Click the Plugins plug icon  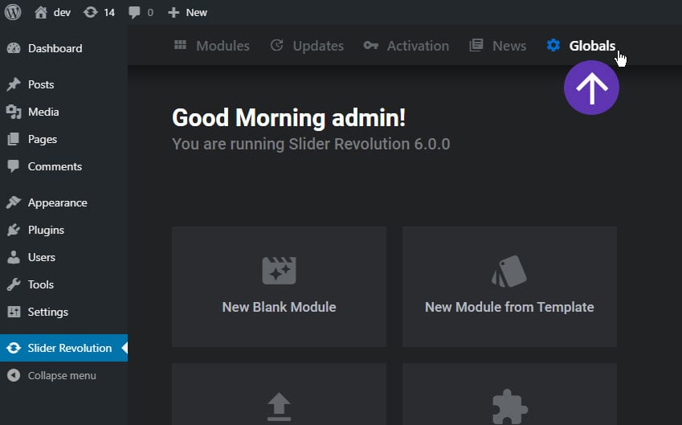(x=14, y=230)
